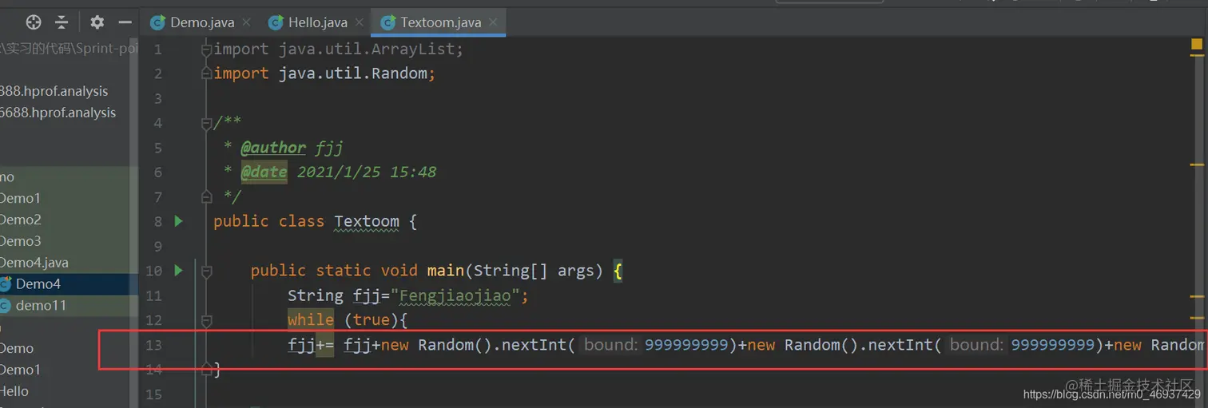Click the "Fengjiaojiao" string literal

pos(455,296)
